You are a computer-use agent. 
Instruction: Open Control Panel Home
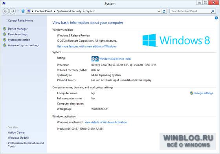[x=20, y=20]
